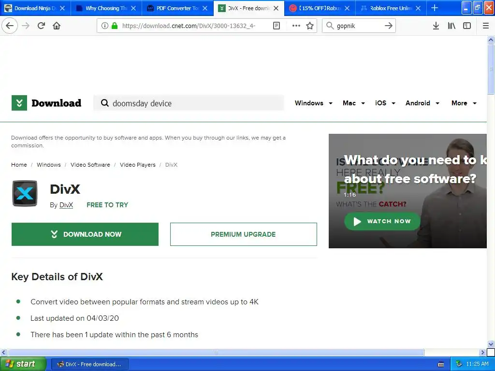Image resolution: width=495 pixels, height=371 pixels.
Task: Click the green DOWNLOAD NOW button
Action: coord(85,234)
